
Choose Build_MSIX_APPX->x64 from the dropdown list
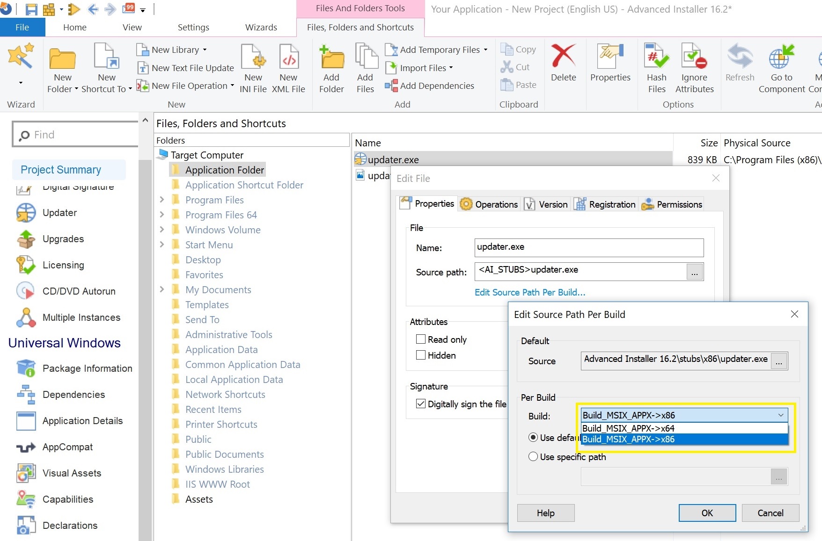pos(628,428)
